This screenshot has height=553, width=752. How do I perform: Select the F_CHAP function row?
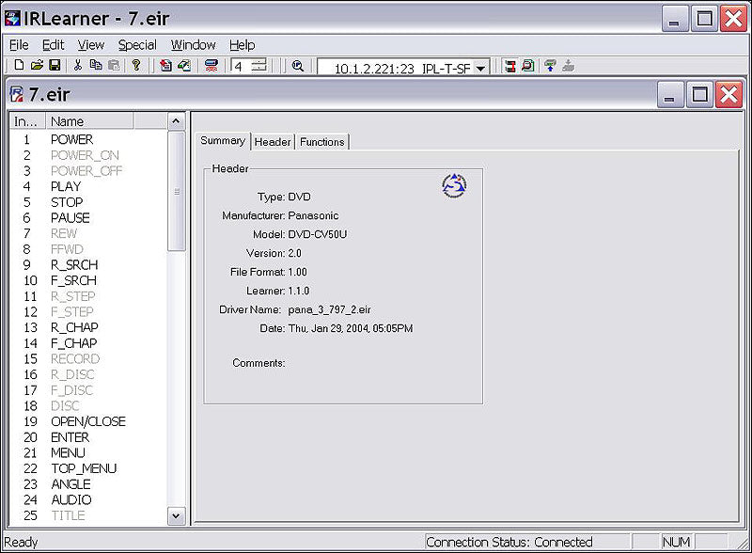pyautogui.click(x=88, y=343)
